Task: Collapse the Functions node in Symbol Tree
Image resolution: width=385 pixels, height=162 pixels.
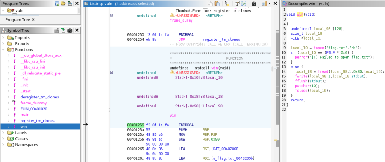Action: point(3,49)
